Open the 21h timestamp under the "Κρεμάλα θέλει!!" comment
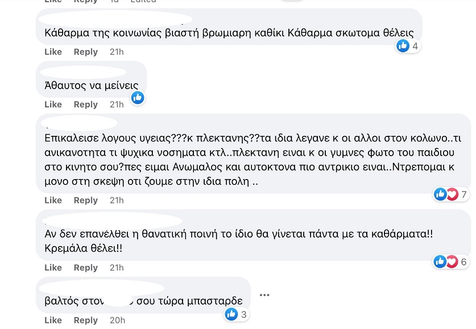This screenshot has width=476, height=329. pyautogui.click(x=117, y=268)
